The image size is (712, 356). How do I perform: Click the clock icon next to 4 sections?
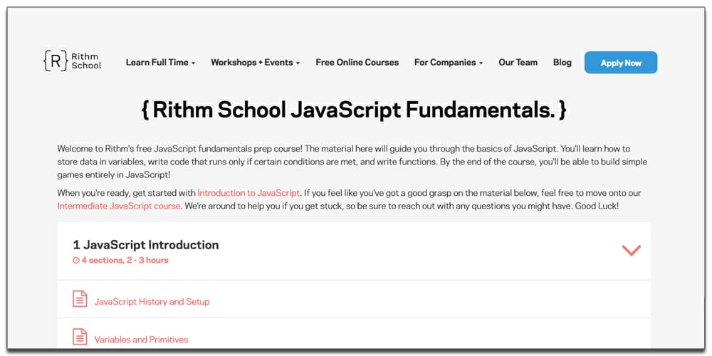pyautogui.click(x=76, y=261)
